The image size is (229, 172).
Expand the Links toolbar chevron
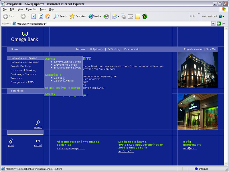click(x=198, y=13)
